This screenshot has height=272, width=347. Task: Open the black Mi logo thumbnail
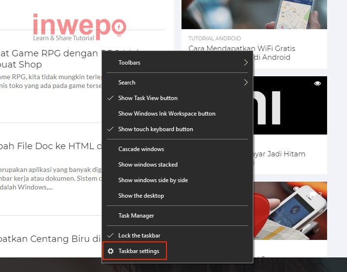point(290,105)
